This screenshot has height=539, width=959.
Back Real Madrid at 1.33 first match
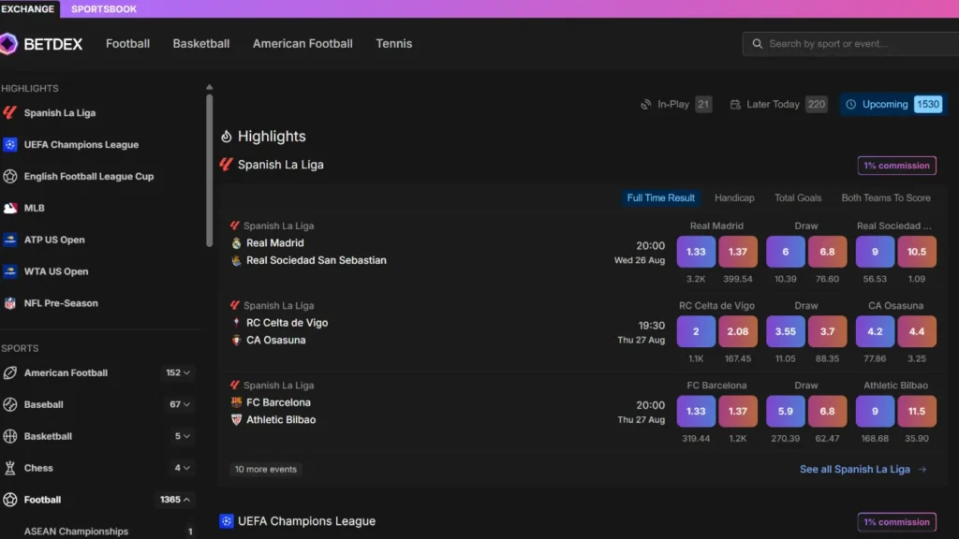pos(696,252)
